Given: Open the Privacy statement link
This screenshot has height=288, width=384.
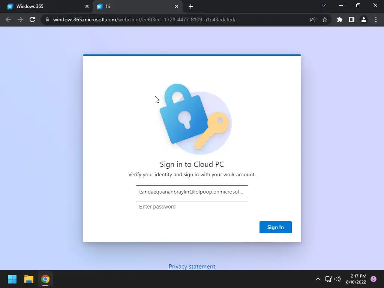Looking at the screenshot, I should click(x=192, y=267).
